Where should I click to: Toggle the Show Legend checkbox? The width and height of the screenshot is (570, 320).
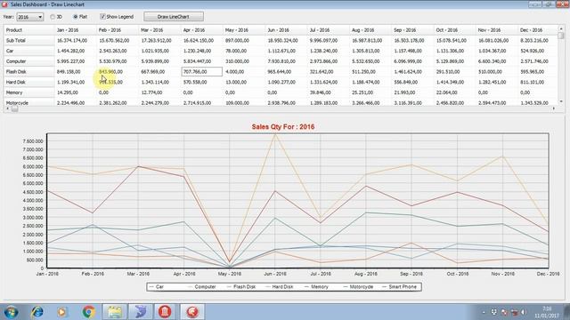tap(117, 17)
